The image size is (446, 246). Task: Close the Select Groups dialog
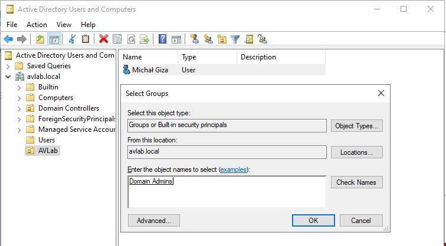[381, 93]
